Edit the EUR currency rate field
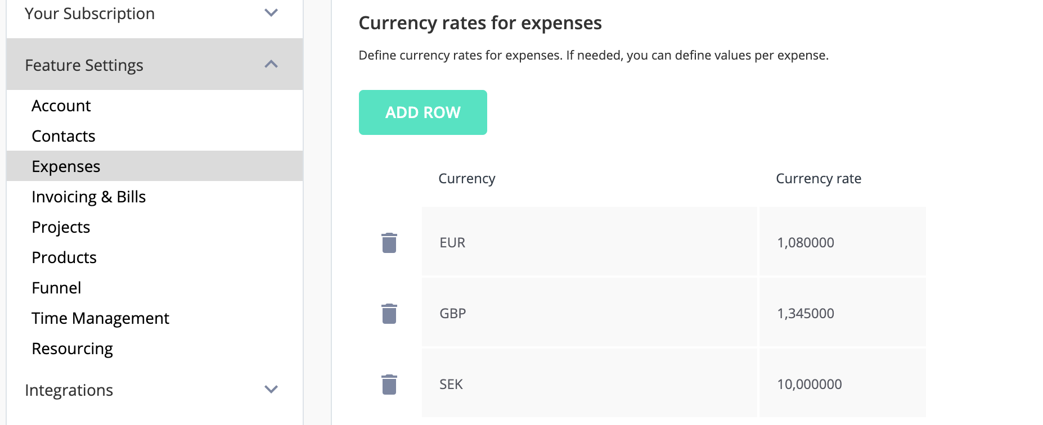The width and height of the screenshot is (1043, 425). [x=842, y=242]
